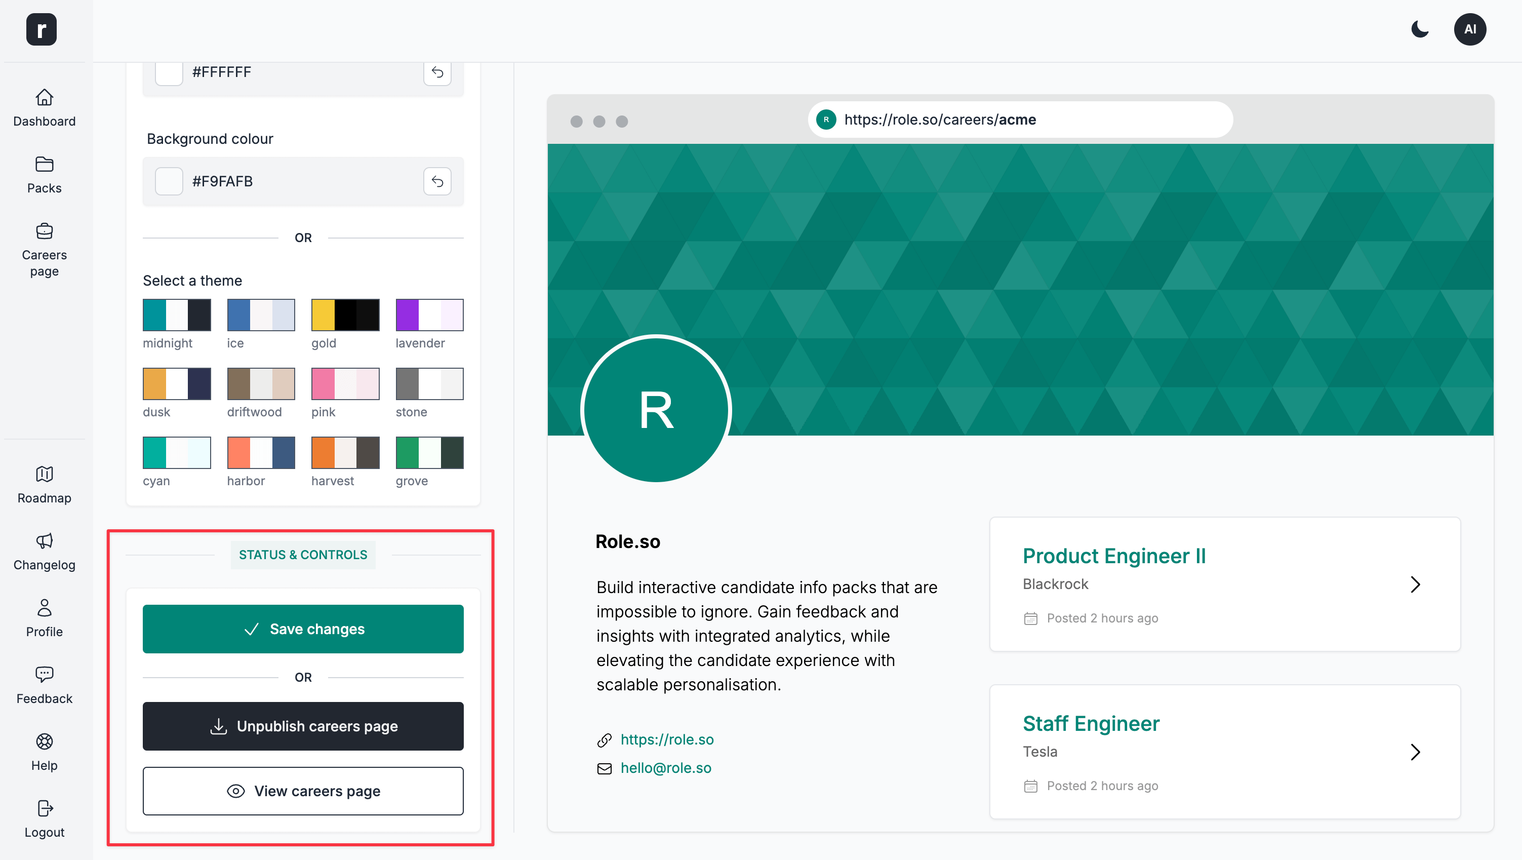The height and width of the screenshot is (860, 1522).
Task: Open Profile settings from the sidebar
Action: coord(44,618)
